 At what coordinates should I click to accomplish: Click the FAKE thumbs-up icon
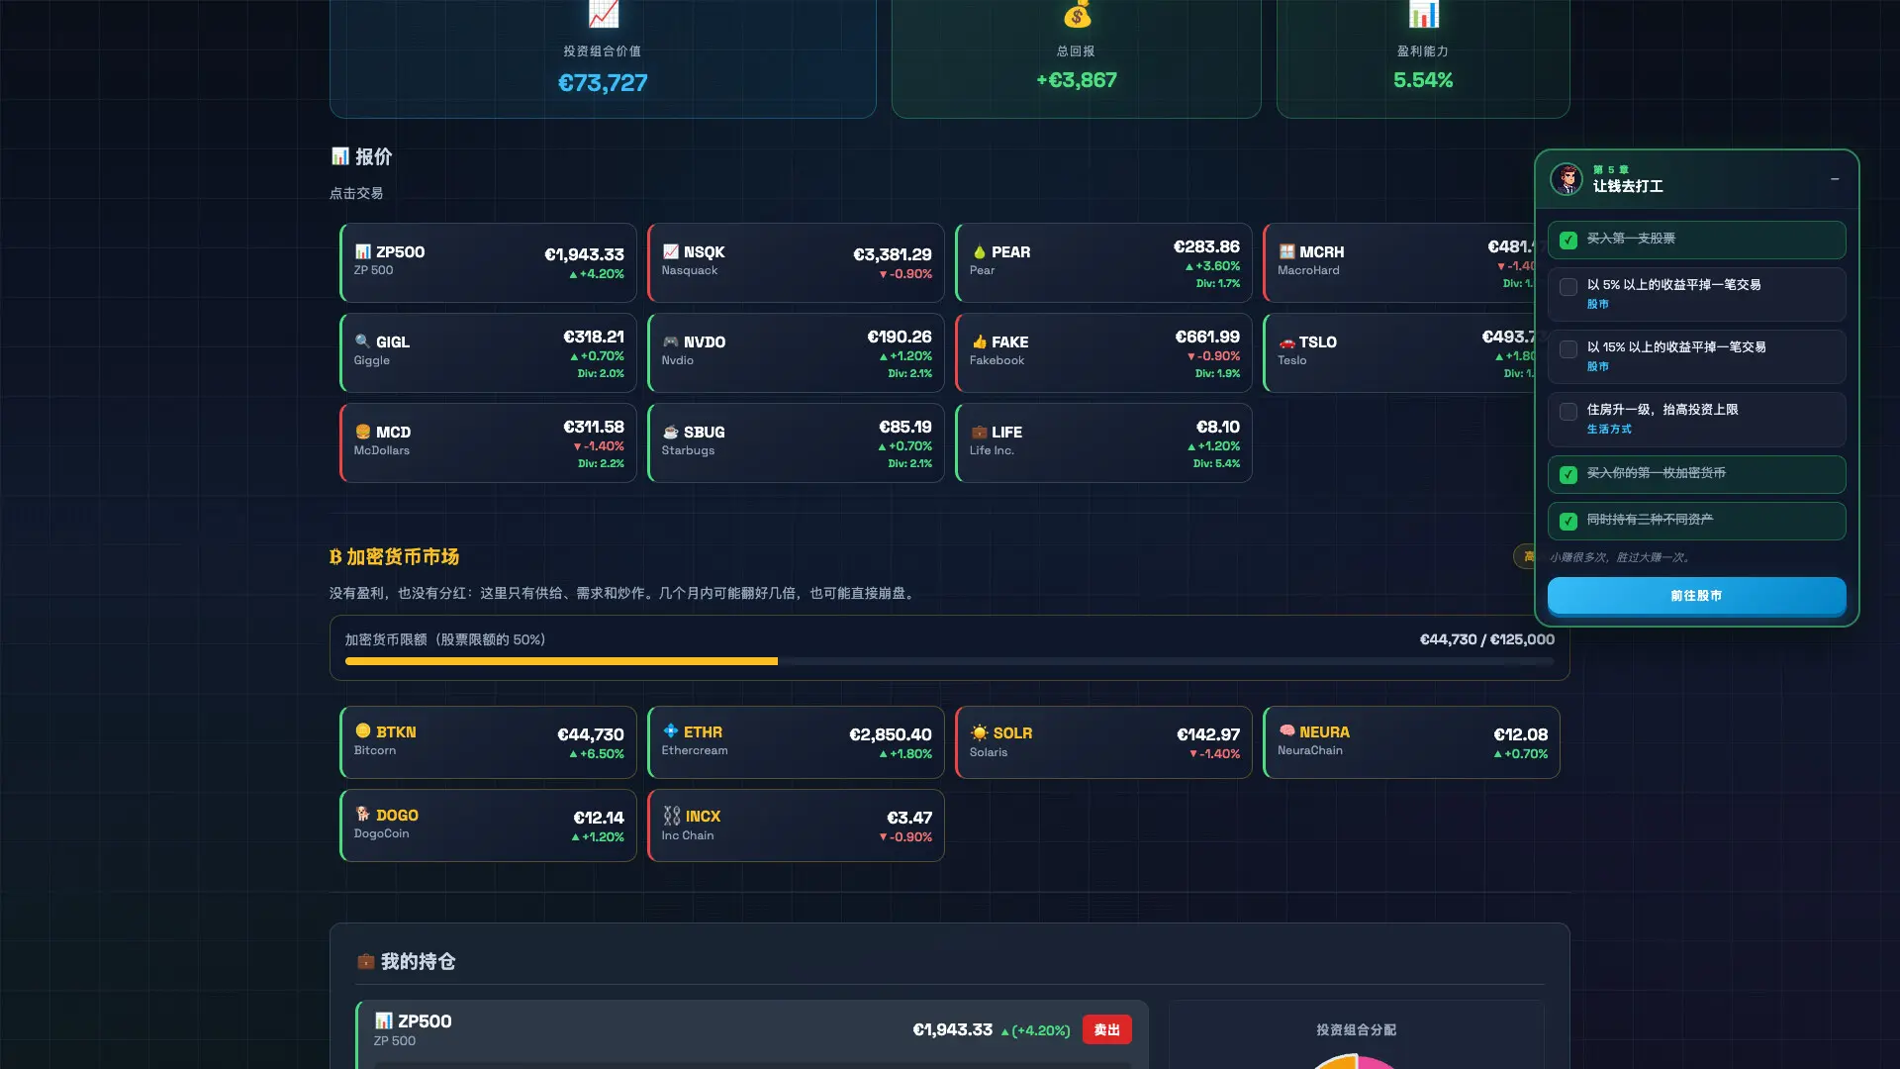[979, 341]
